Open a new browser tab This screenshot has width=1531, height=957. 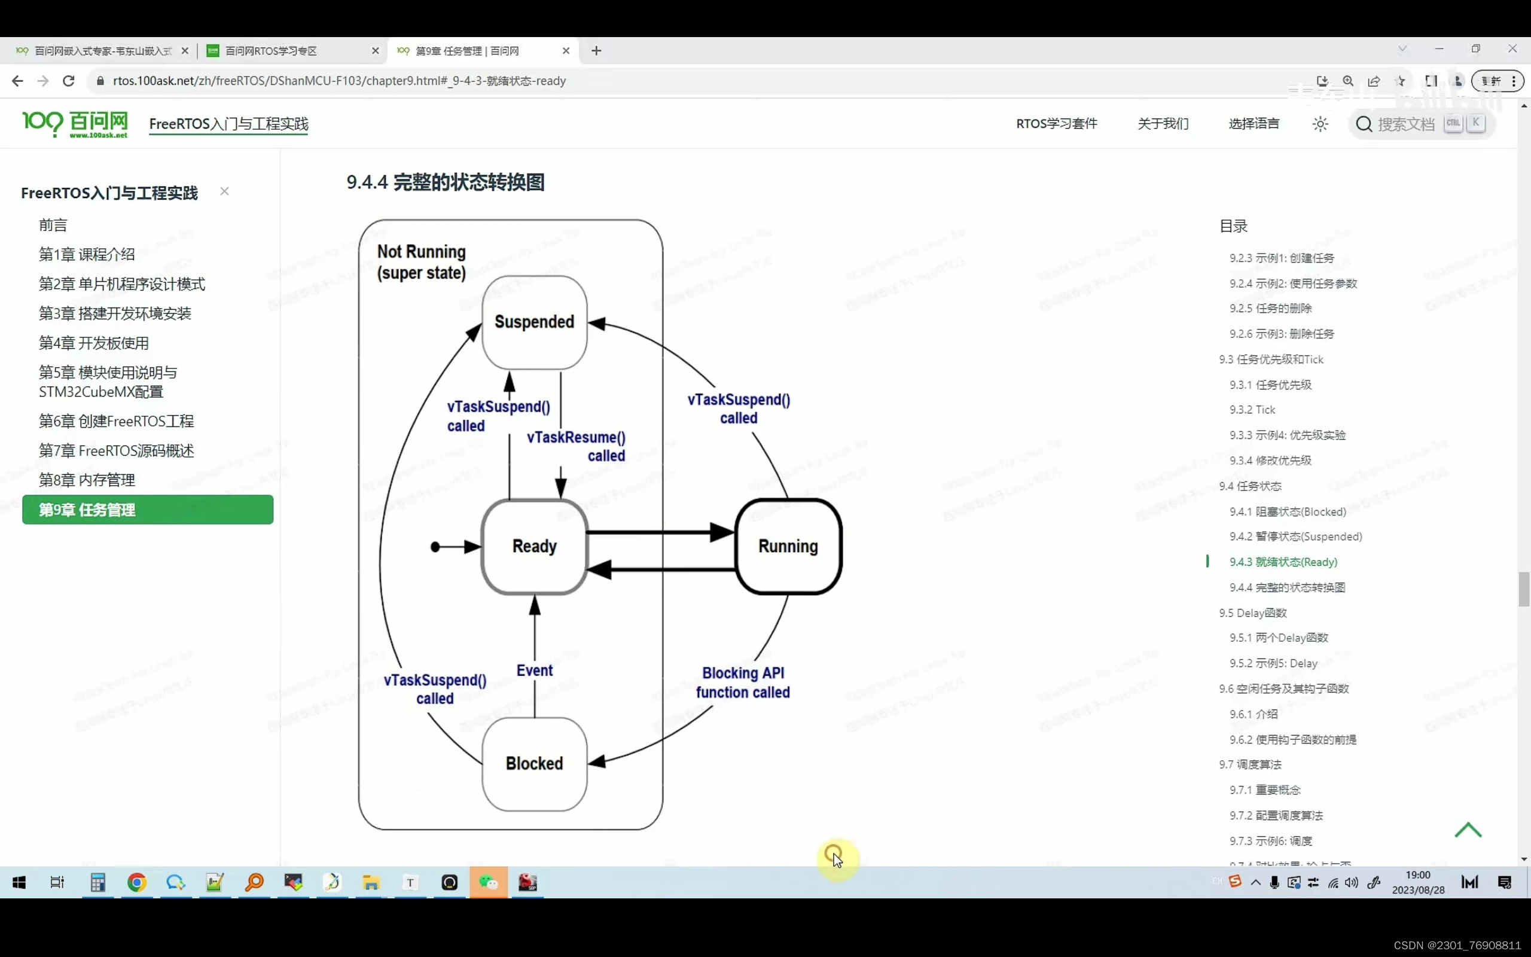pyautogui.click(x=596, y=51)
